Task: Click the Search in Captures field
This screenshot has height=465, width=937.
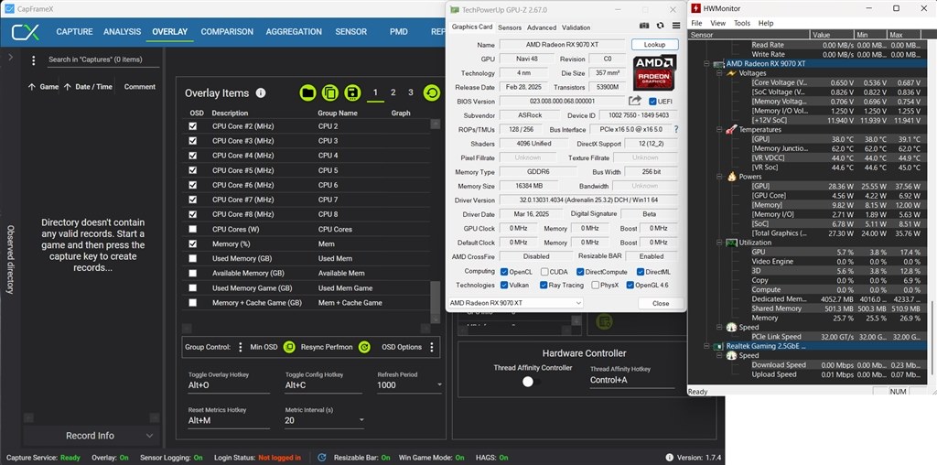Action: [x=102, y=59]
